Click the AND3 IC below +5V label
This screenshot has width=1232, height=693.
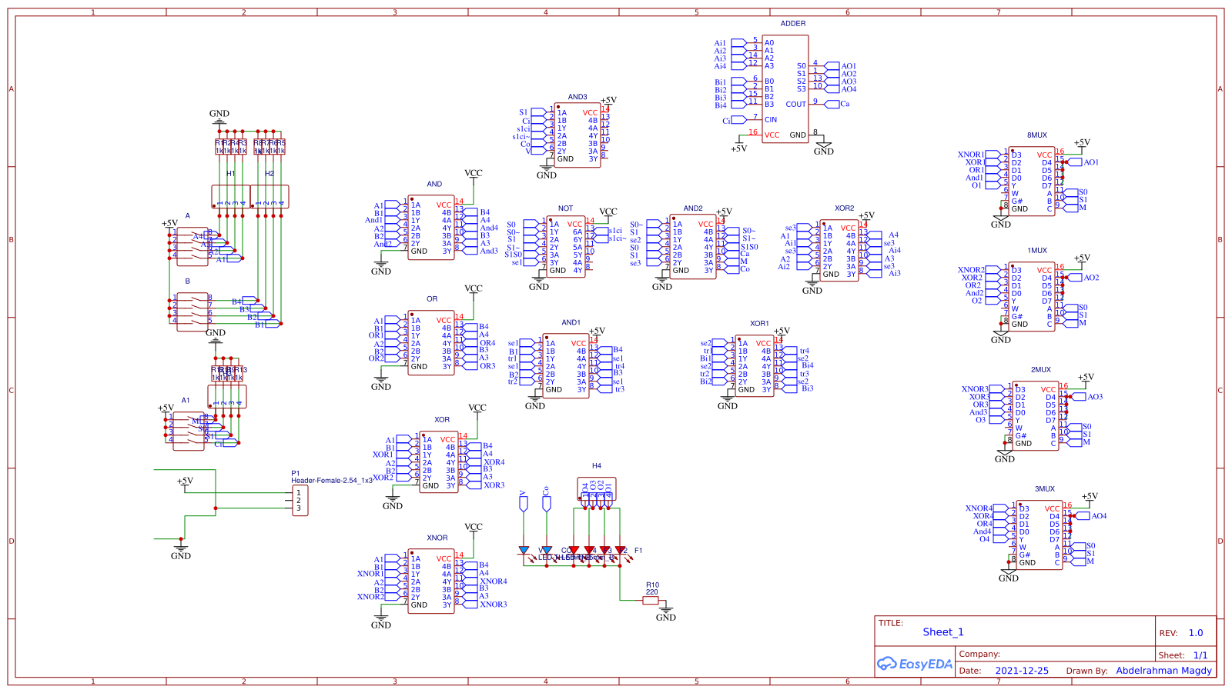pos(577,135)
